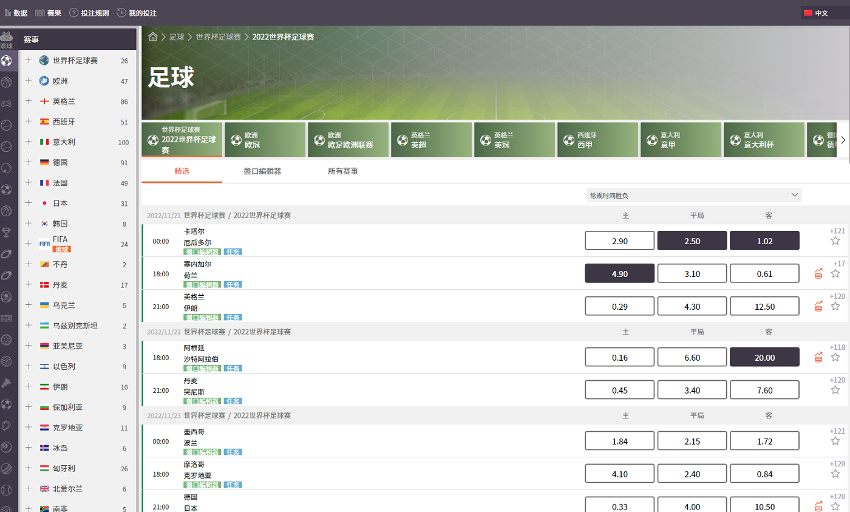Viewport: 850px width, 512px height.
Task: Select the game controller esports icon in sidebar
Action: (7, 103)
